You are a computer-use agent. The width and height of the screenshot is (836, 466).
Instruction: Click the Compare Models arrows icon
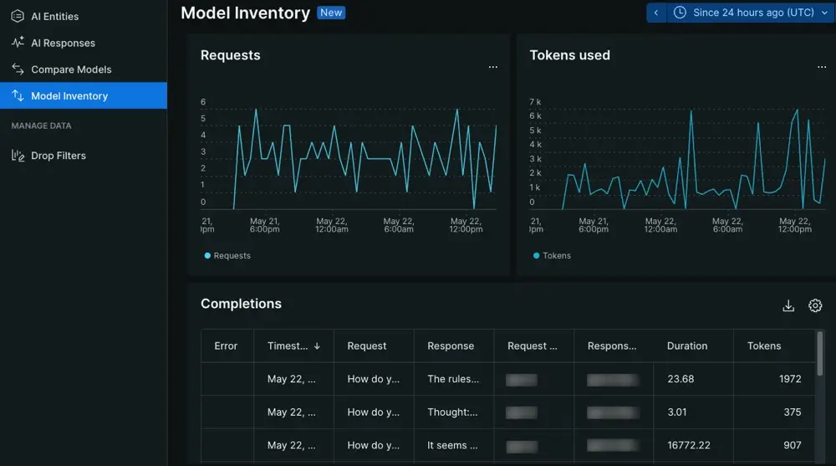pos(18,69)
